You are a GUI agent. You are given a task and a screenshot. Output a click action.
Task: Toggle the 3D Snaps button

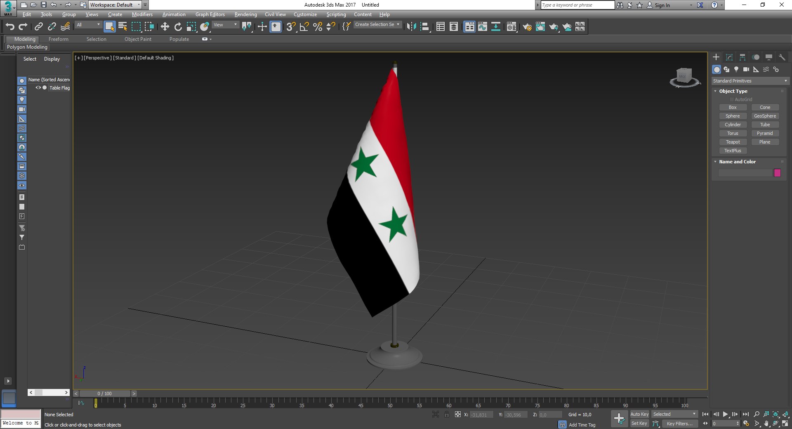[291, 27]
